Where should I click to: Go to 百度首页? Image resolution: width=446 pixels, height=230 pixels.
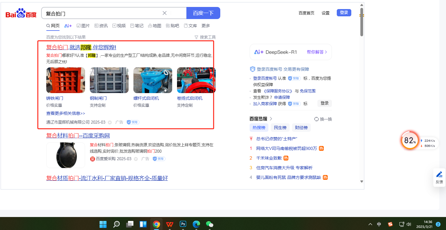pos(307,13)
